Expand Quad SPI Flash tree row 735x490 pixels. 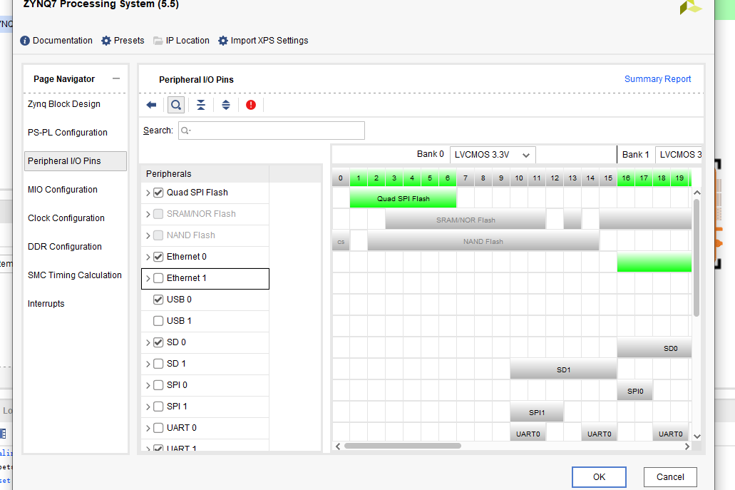click(148, 193)
